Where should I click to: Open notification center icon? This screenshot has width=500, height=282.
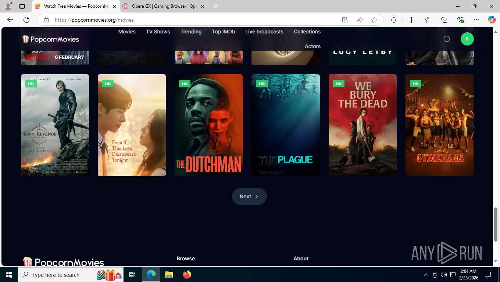488,275
